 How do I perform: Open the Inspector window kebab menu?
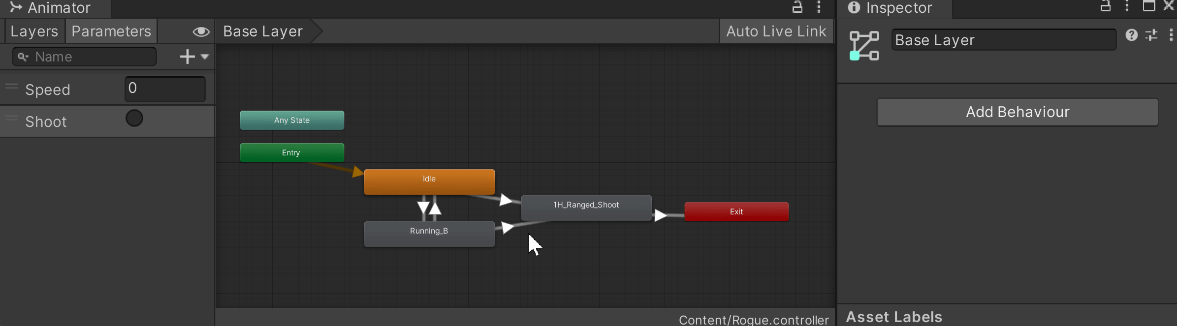point(1127,6)
